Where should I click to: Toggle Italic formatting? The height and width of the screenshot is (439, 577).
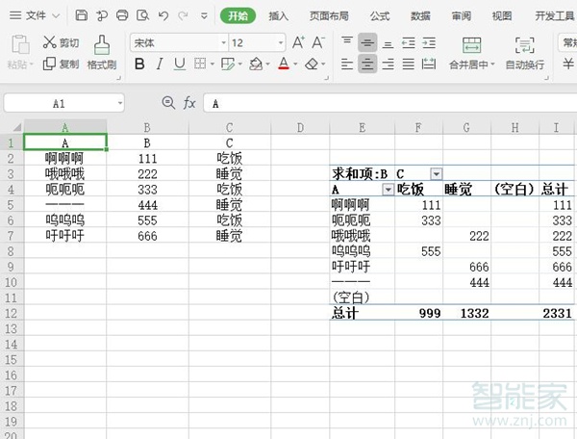coord(160,65)
